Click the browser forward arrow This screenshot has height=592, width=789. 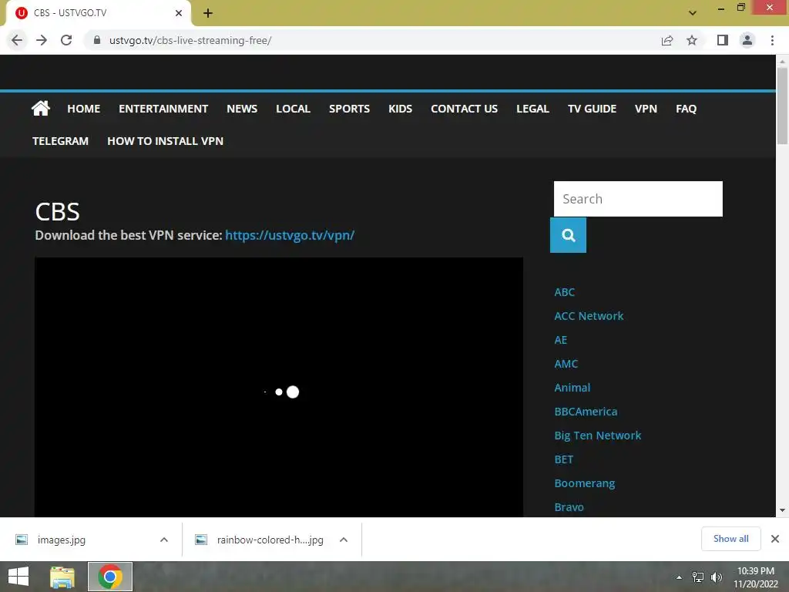tap(42, 40)
